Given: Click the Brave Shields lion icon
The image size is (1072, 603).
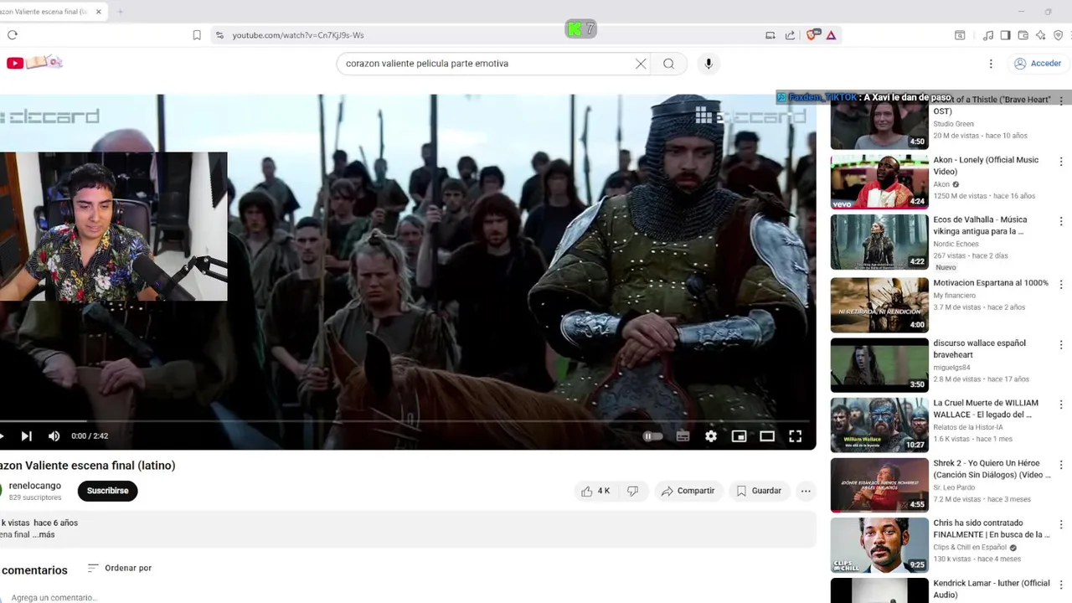Looking at the screenshot, I should 812,35.
